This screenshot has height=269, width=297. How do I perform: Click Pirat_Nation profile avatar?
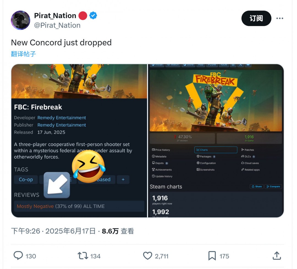coord(20,20)
